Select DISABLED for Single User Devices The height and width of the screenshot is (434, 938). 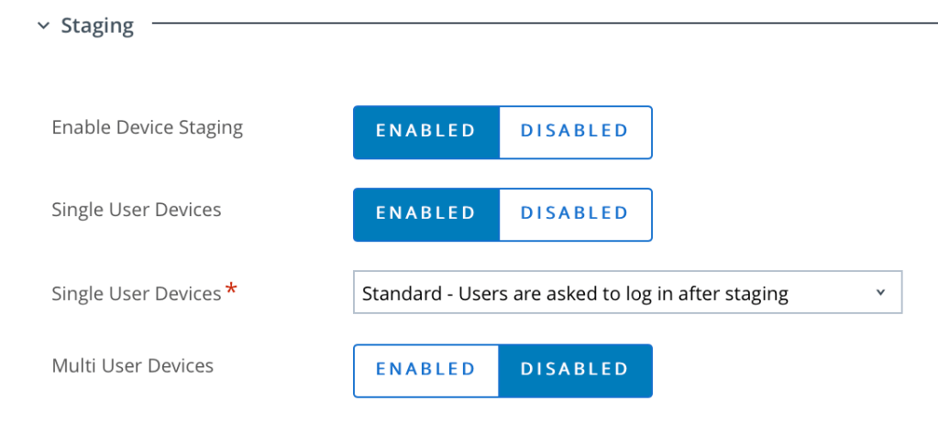[575, 213]
